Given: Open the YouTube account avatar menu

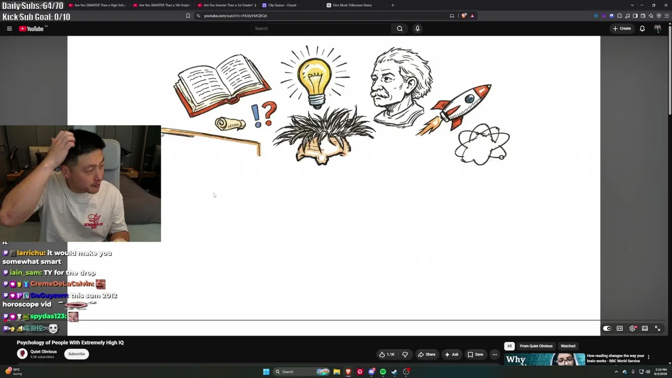Looking at the screenshot, I should click(x=657, y=28).
